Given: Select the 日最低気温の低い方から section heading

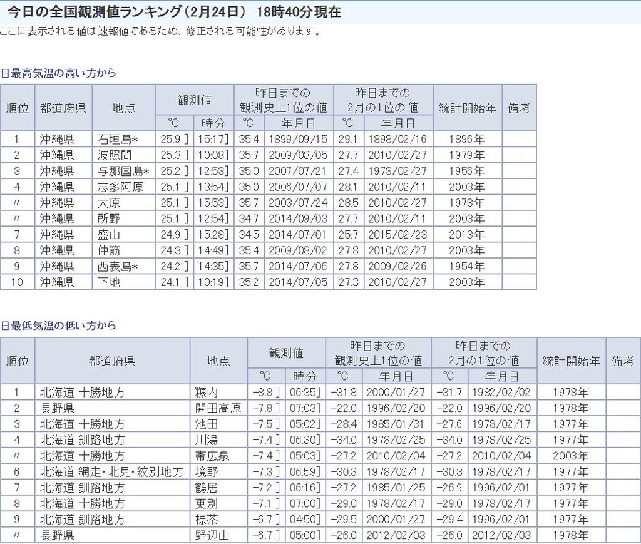Looking at the screenshot, I should pyautogui.click(x=58, y=326).
